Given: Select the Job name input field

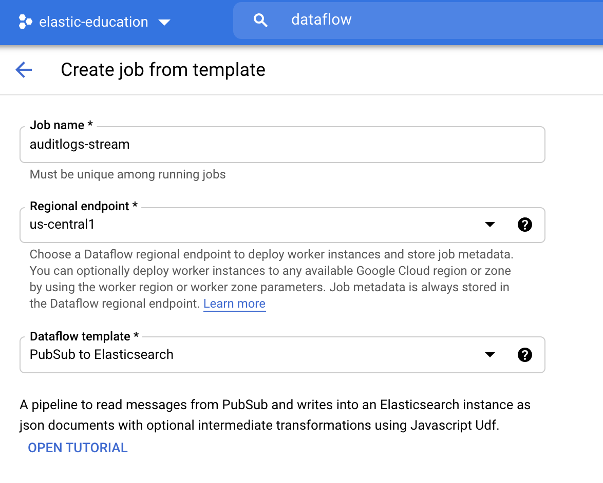Looking at the screenshot, I should pyautogui.click(x=282, y=145).
